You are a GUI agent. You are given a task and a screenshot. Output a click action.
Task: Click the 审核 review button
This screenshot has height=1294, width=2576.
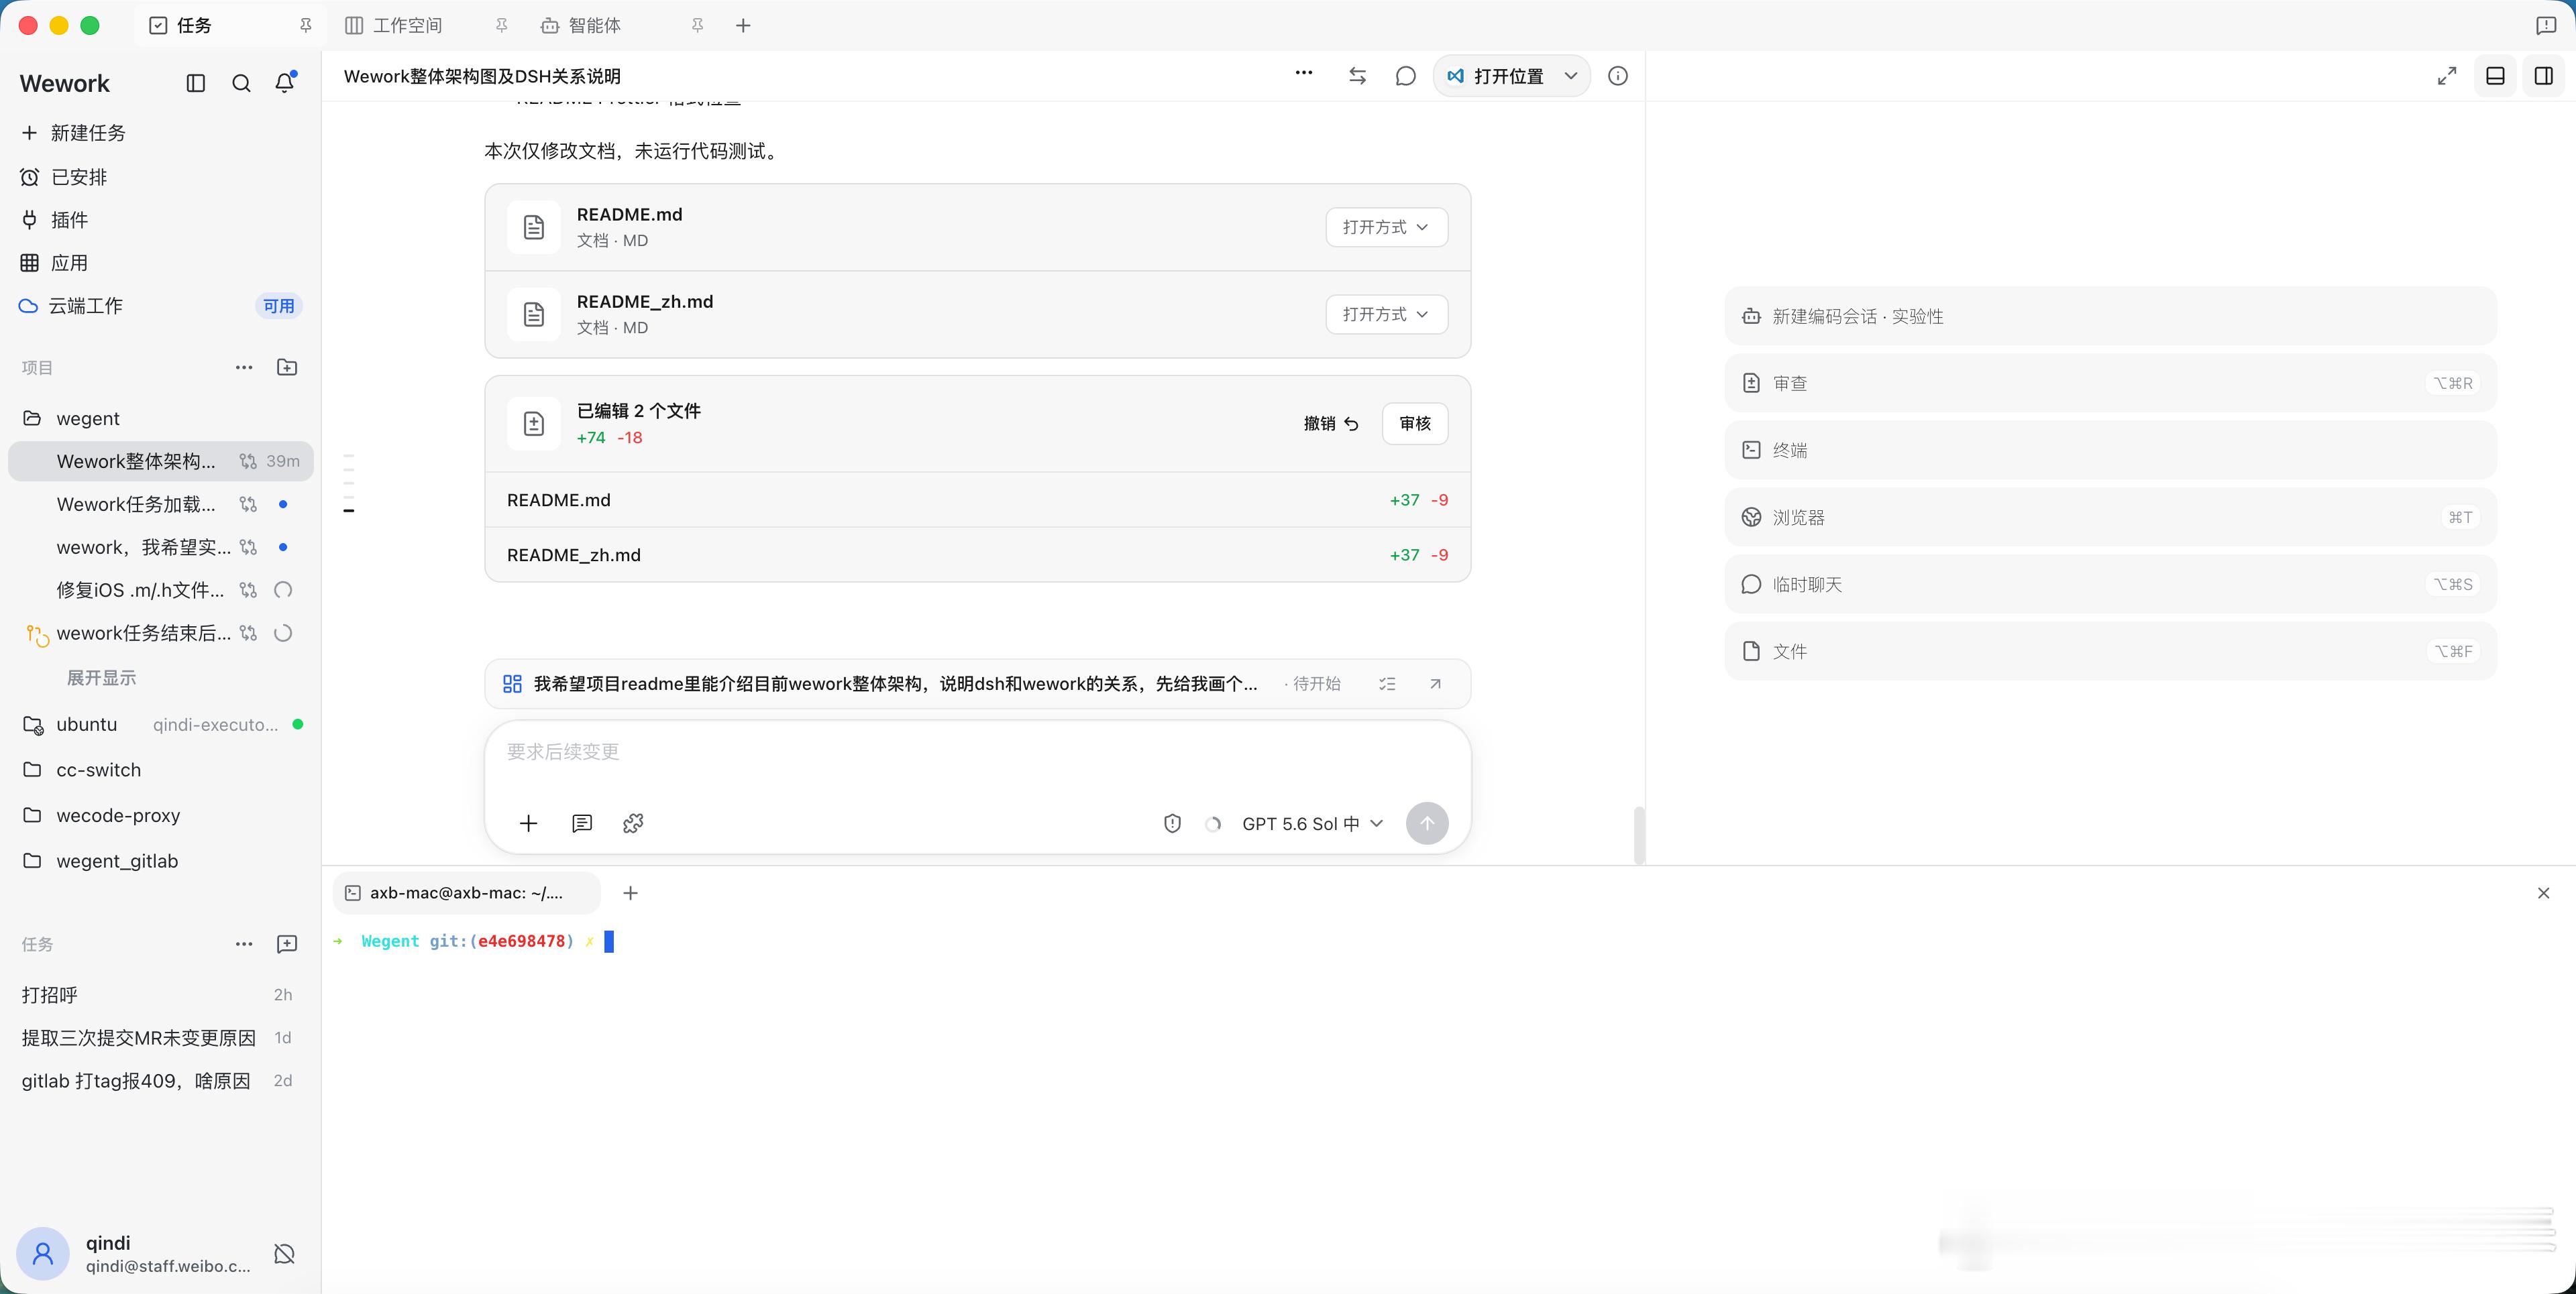(1415, 424)
